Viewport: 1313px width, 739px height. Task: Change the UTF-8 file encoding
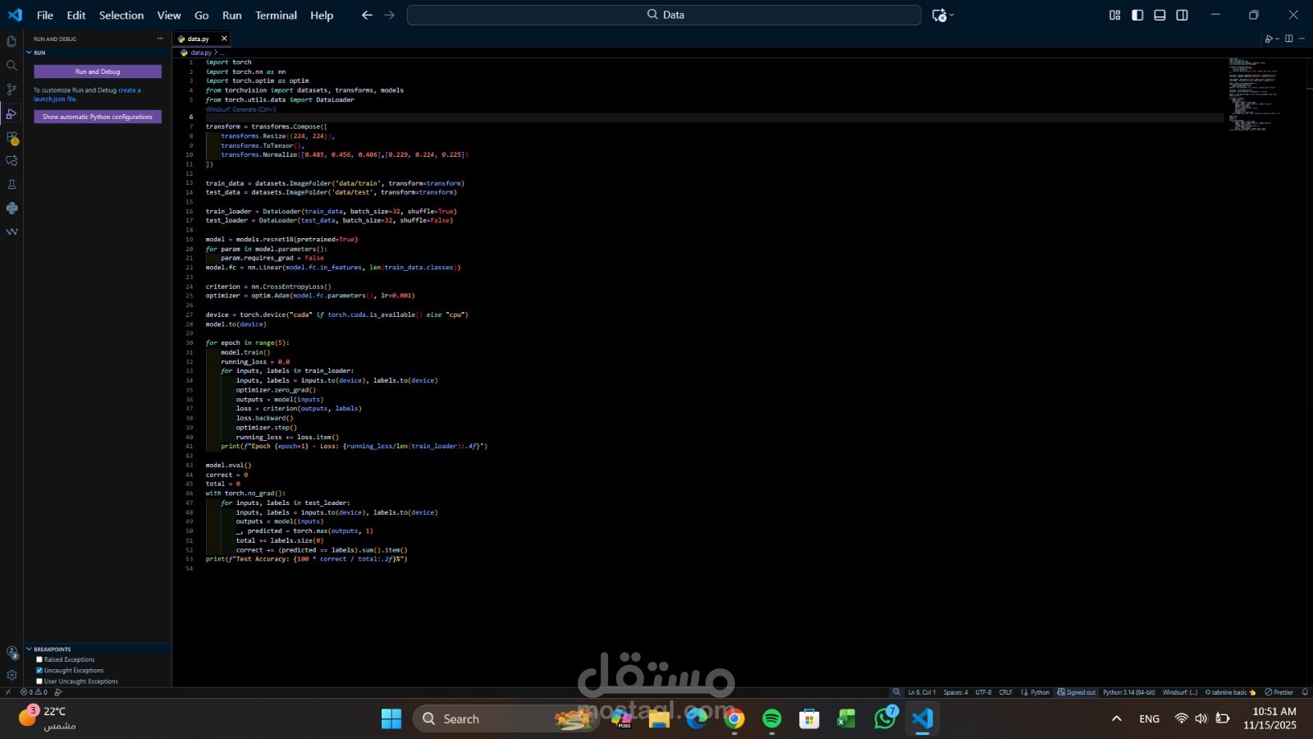pos(983,692)
